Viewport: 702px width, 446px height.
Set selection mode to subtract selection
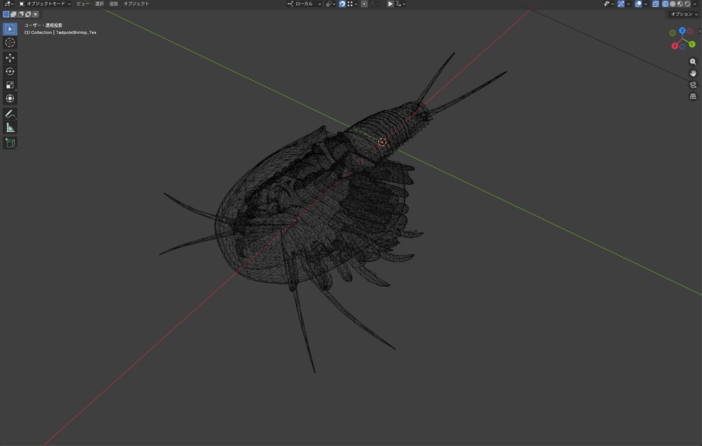(x=21, y=14)
